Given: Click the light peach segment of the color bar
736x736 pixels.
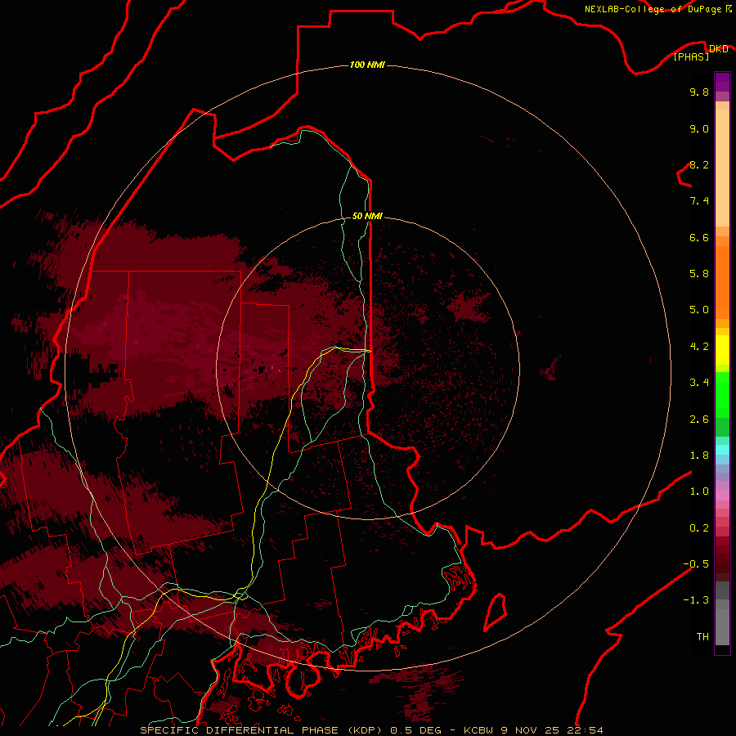Looking at the screenshot, I should coord(722,168).
